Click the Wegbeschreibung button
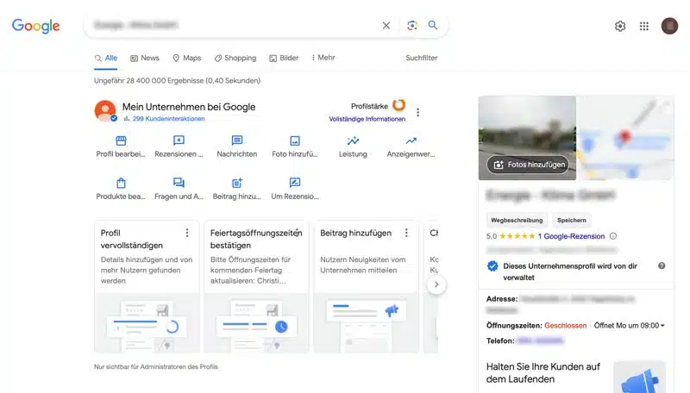690x393 pixels. pos(517,221)
